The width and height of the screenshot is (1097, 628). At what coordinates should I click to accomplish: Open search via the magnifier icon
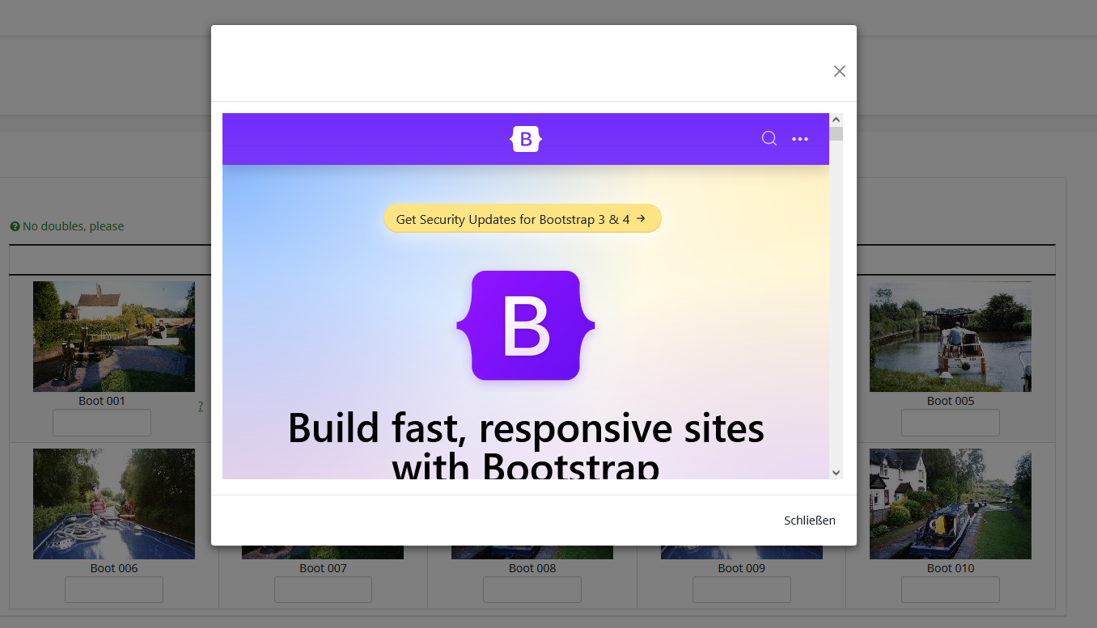(769, 139)
